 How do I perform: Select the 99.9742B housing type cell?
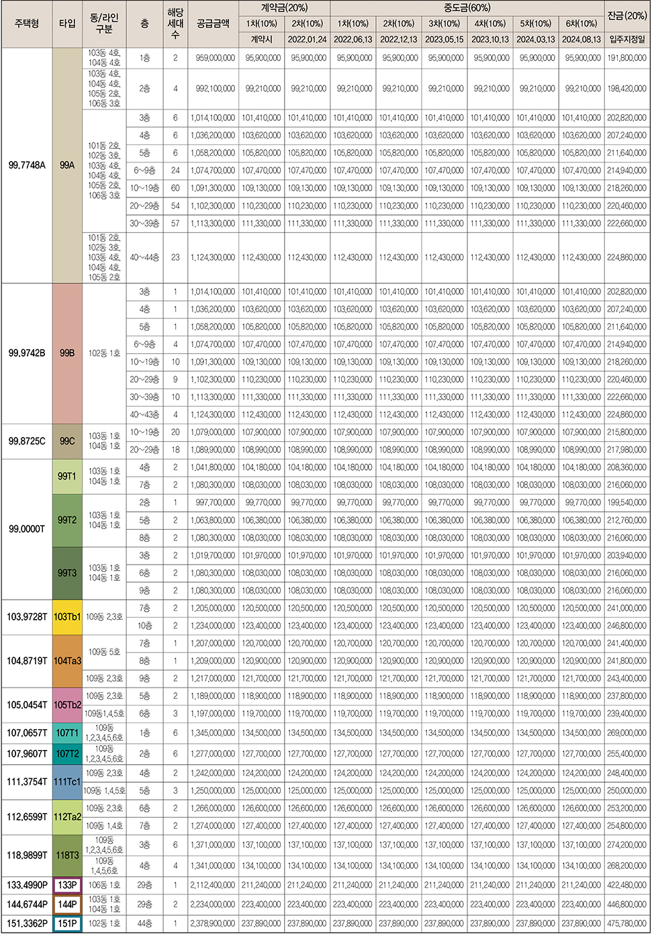[27, 353]
